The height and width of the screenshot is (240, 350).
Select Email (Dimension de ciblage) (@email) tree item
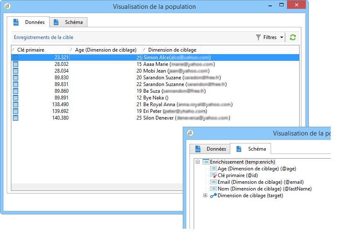(261, 182)
